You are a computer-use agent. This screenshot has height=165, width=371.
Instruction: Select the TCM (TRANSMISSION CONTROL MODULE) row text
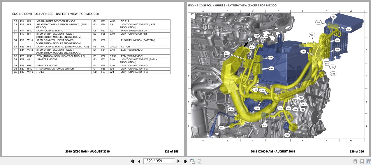click(x=60, y=56)
